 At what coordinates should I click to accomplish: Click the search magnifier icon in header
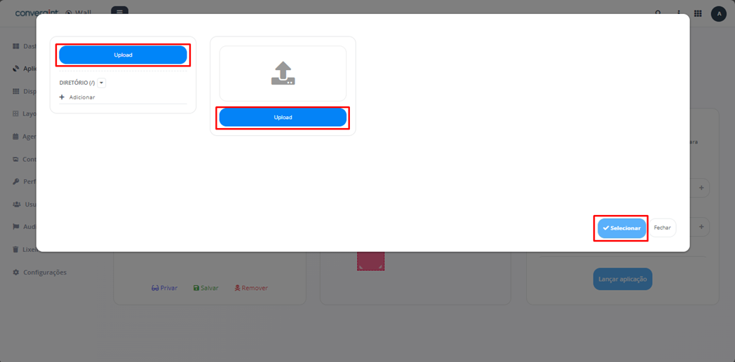click(x=658, y=13)
